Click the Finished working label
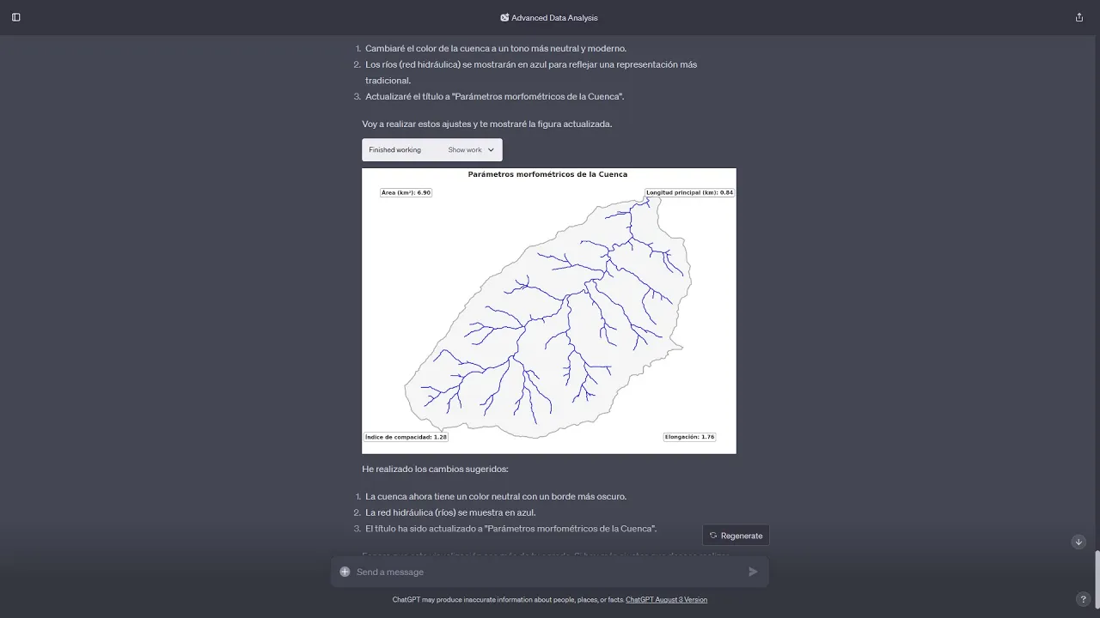Viewport: 1100px width, 618px height. (394, 149)
